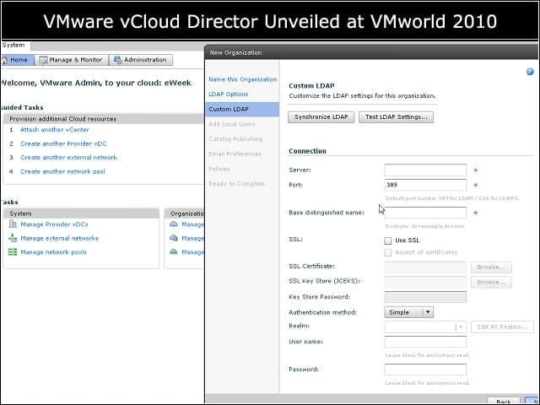Image resolution: width=540 pixels, height=405 pixels.
Task: Click Browse for SSL Key Store
Action: (491, 282)
